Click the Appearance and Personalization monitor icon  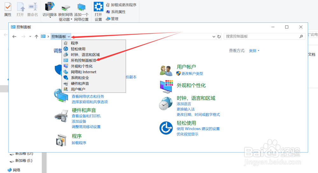(x=166, y=86)
